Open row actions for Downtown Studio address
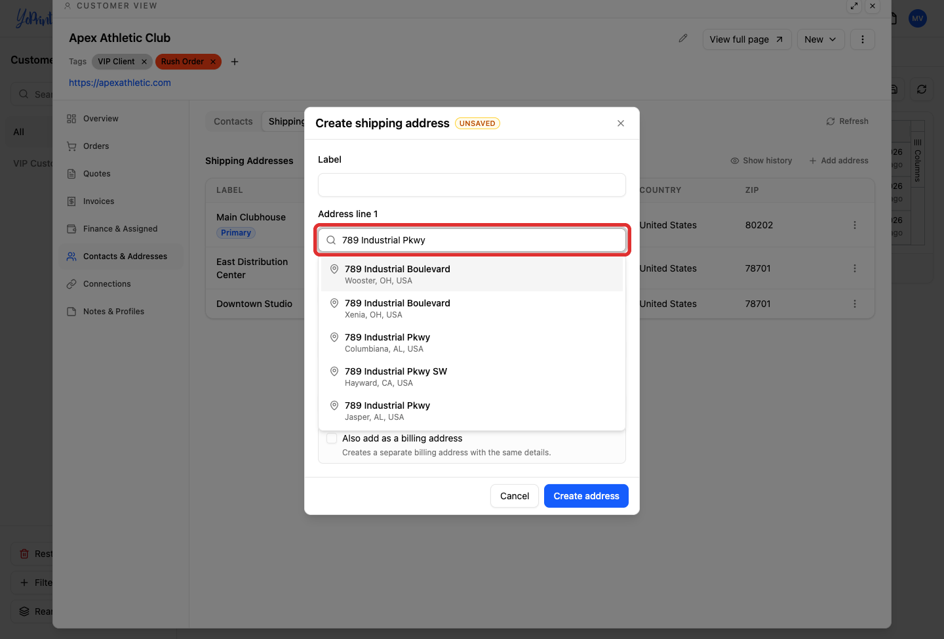Image resolution: width=944 pixels, height=639 pixels. (x=855, y=304)
